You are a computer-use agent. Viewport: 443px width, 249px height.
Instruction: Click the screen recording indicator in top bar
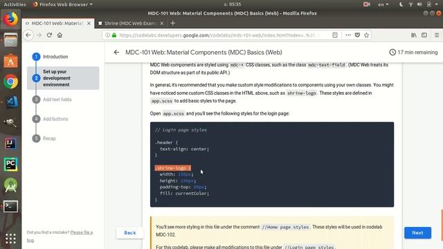coord(367,4)
